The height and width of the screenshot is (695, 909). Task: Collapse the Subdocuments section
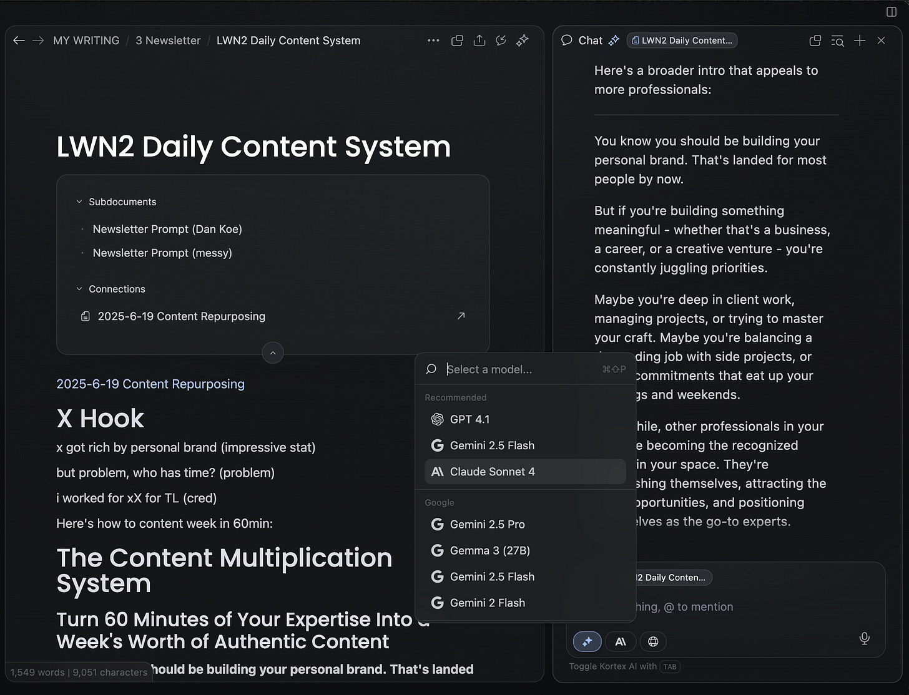click(79, 202)
